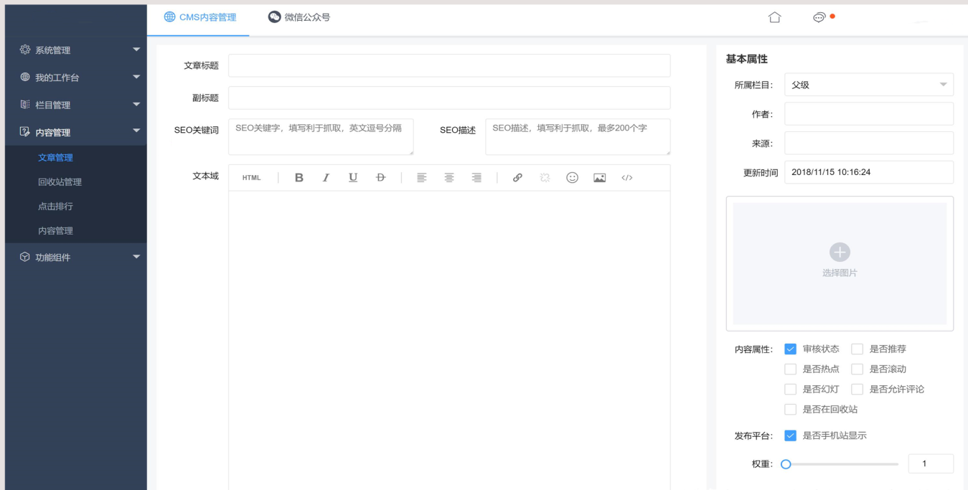Screen dimensions: 968x490
Task: Click the code view icon
Action: point(627,178)
